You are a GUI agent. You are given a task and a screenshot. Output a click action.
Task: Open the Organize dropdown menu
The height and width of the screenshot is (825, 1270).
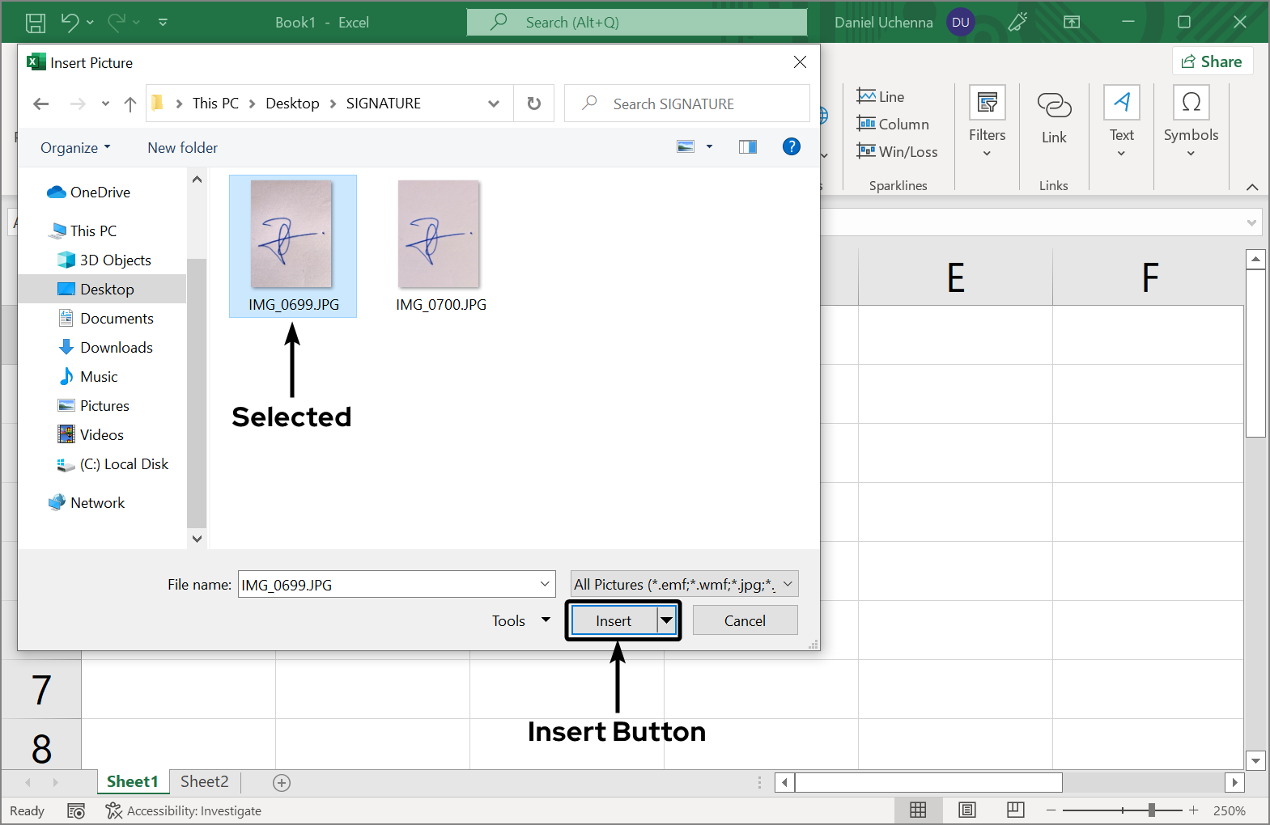75,148
